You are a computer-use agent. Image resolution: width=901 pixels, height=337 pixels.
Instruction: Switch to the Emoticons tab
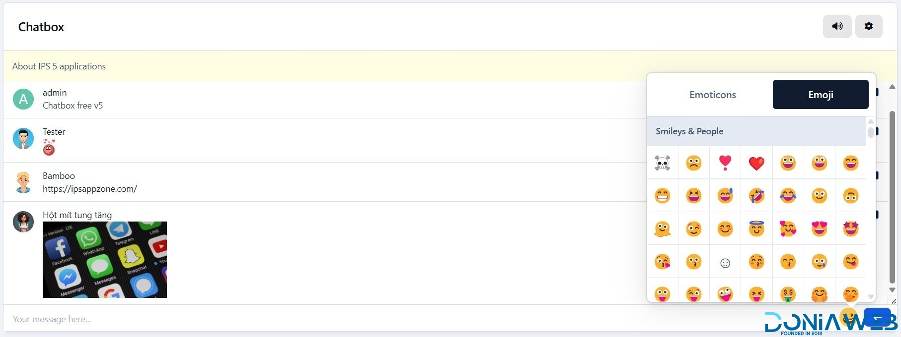tap(712, 95)
